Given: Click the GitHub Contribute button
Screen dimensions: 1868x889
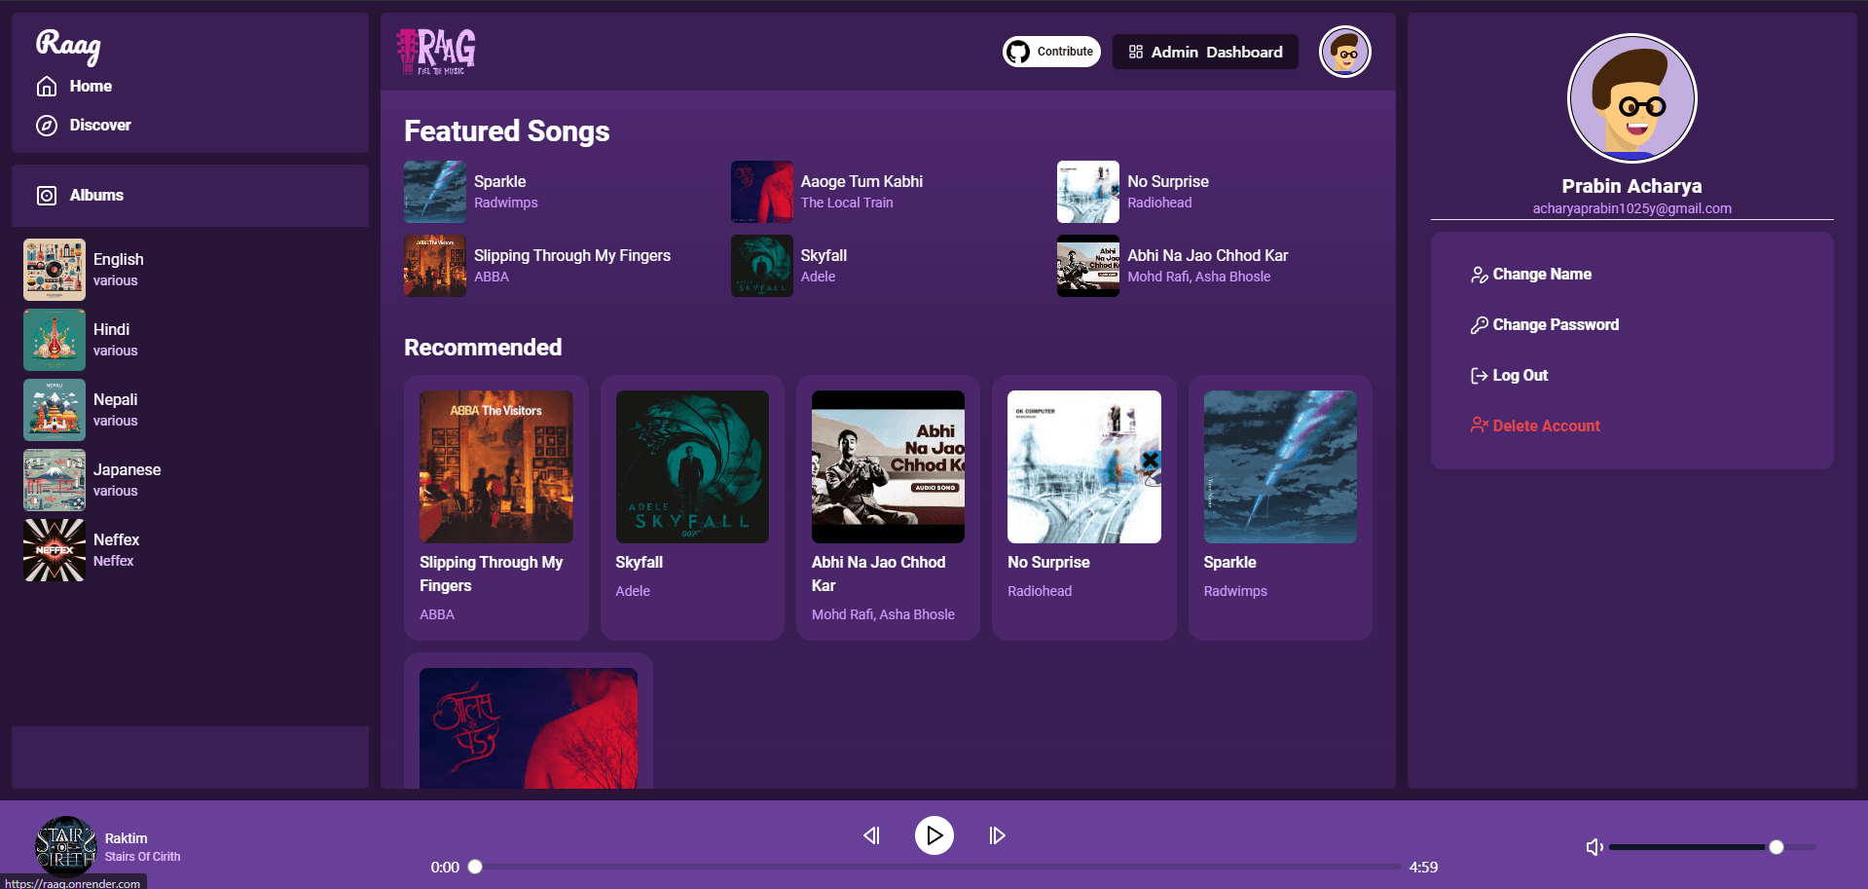Looking at the screenshot, I should pos(1051,52).
